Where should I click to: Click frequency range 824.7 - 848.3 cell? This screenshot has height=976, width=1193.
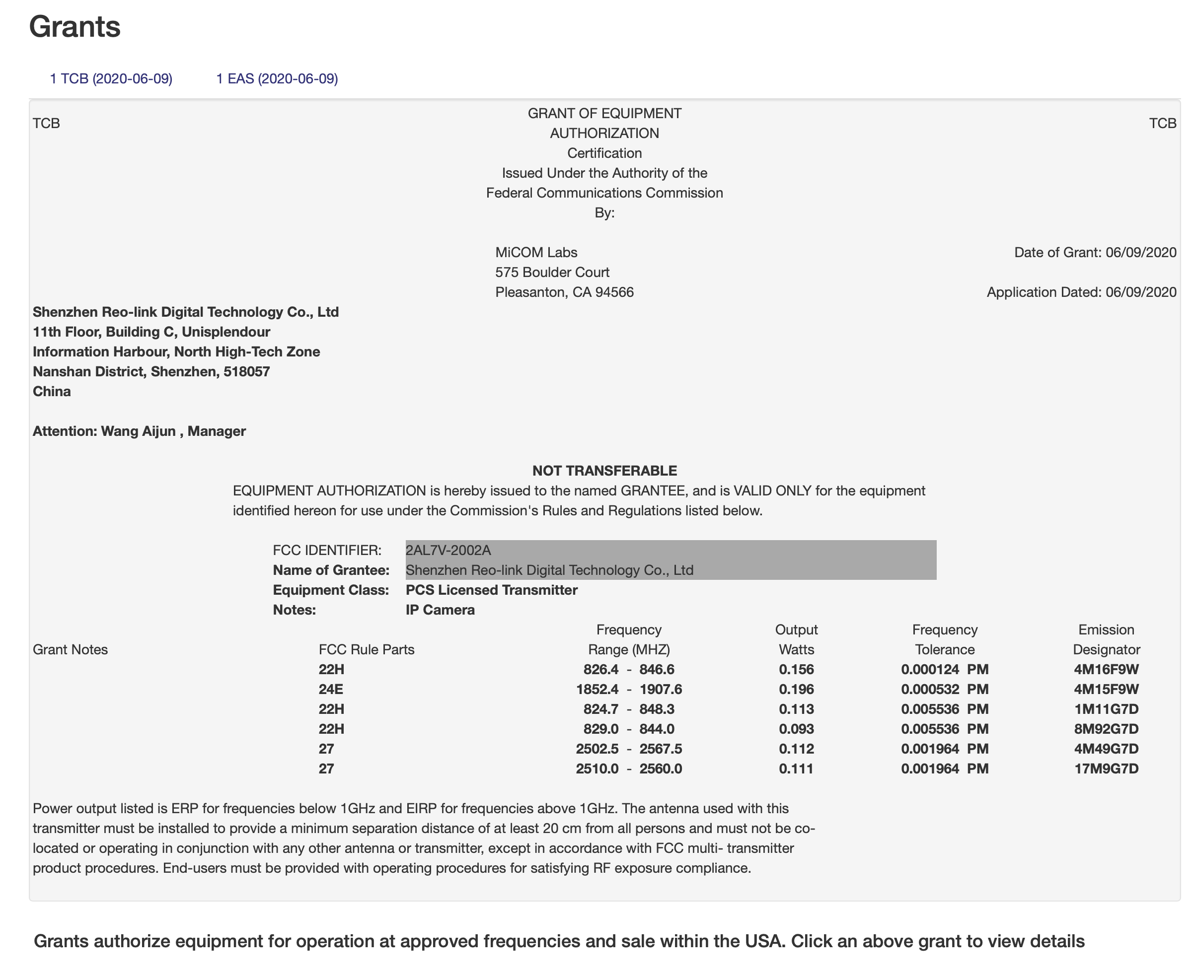(x=628, y=709)
